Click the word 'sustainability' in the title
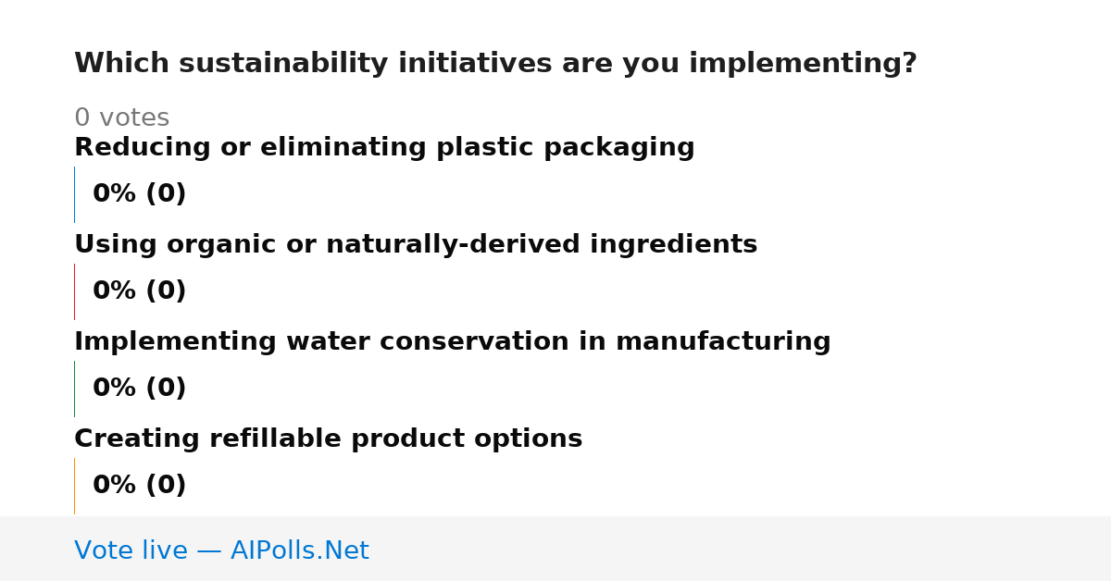Viewport: 1111px width, 581px height. [x=284, y=64]
